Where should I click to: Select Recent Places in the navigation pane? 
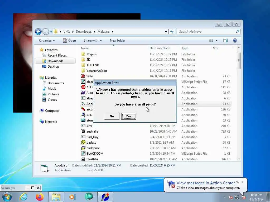(57, 55)
